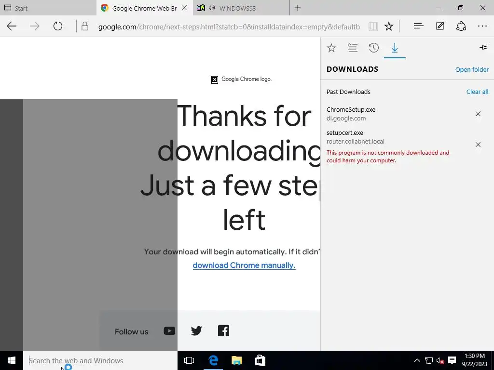Open a new browser tab
494x370 pixels.
(297, 8)
